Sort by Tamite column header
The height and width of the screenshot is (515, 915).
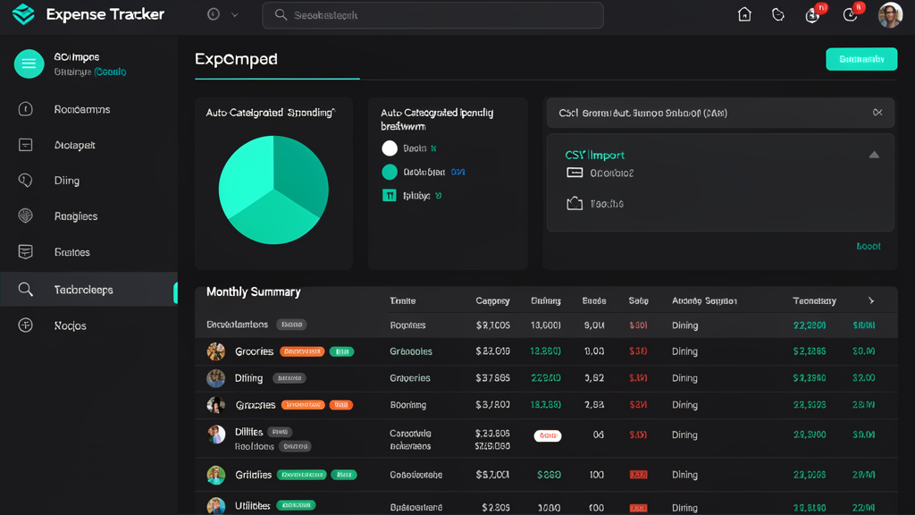coord(403,300)
